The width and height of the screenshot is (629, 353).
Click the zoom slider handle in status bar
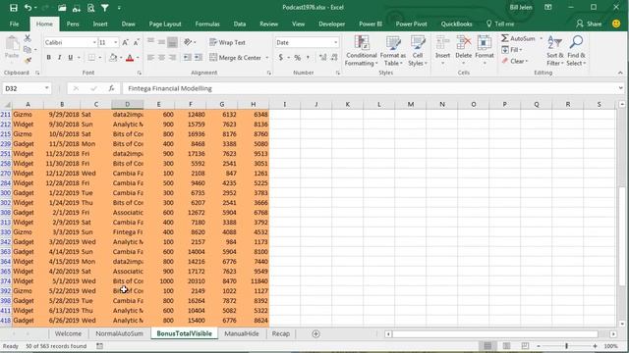566,346
